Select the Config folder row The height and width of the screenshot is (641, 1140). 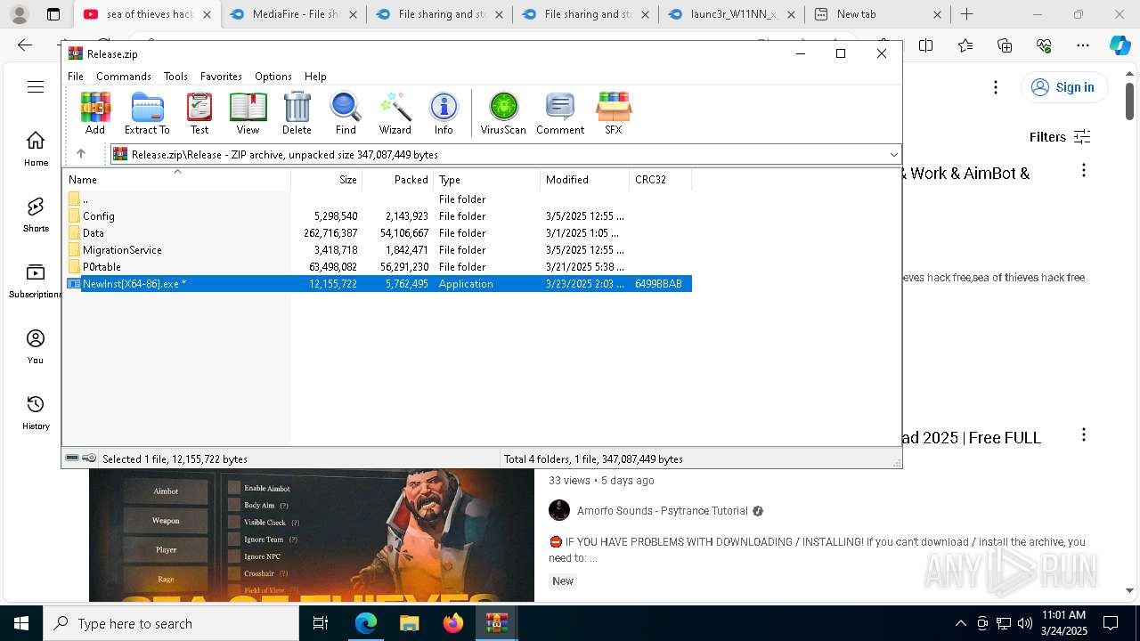[x=379, y=216]
